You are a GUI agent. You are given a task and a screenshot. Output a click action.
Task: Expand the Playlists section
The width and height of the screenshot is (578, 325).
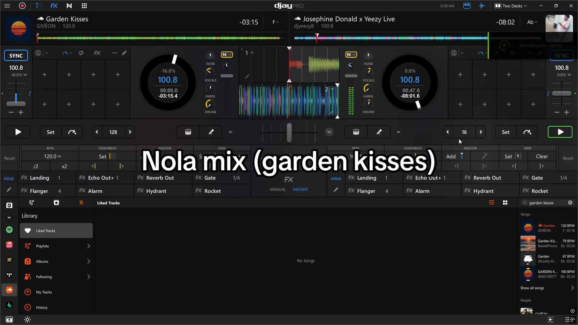89,246
